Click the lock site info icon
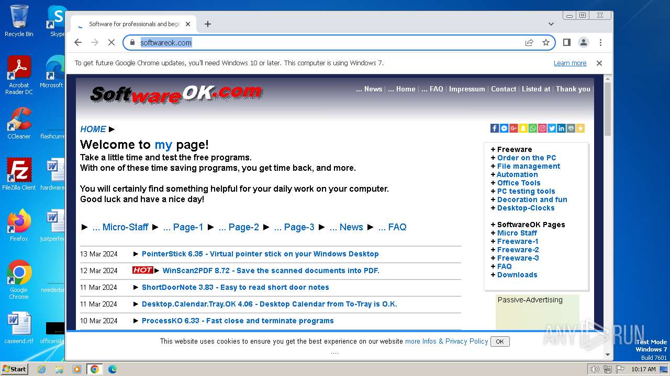 coord(132,42)
